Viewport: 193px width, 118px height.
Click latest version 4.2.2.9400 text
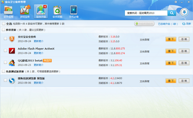(116, 78)
